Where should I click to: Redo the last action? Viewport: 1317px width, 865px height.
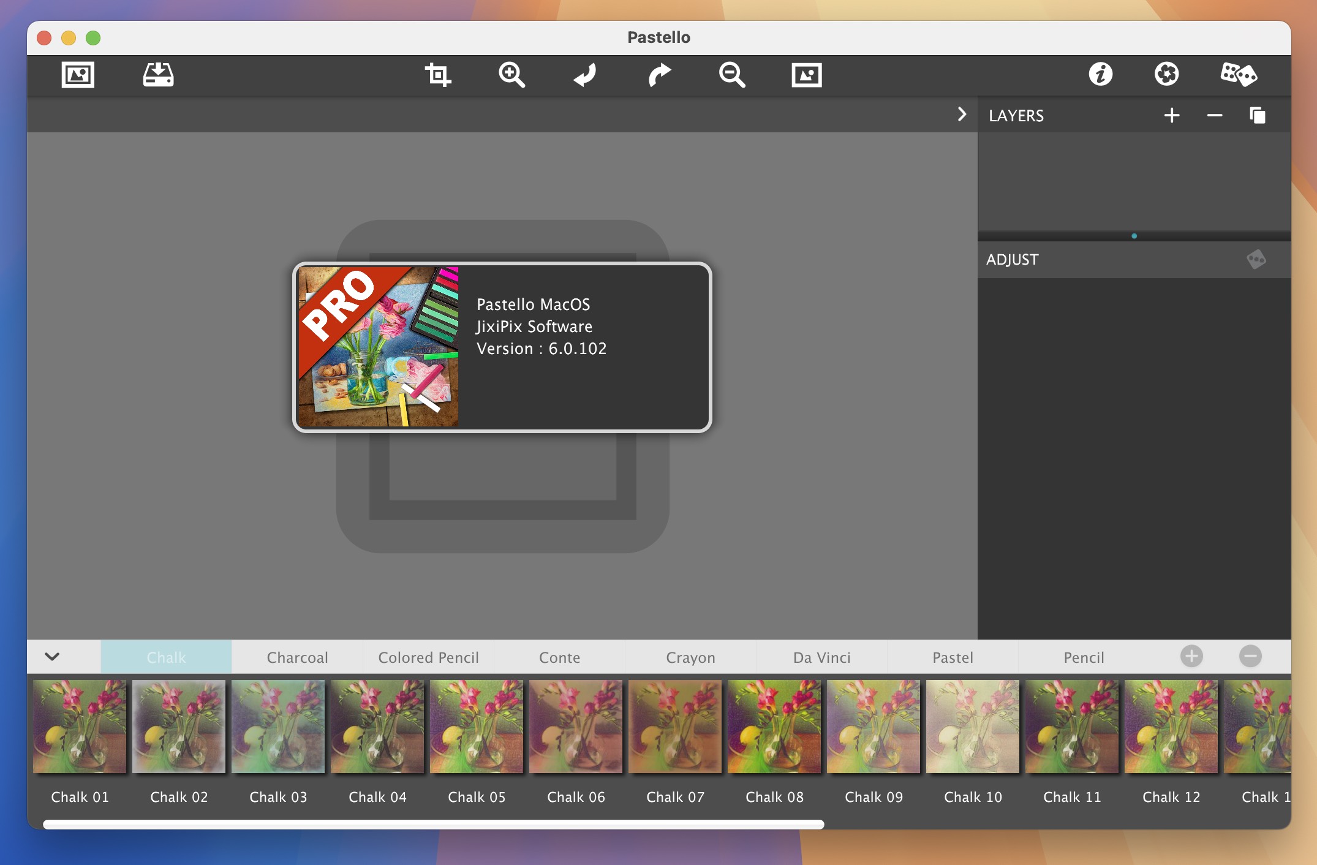click(x=659, y=75)
